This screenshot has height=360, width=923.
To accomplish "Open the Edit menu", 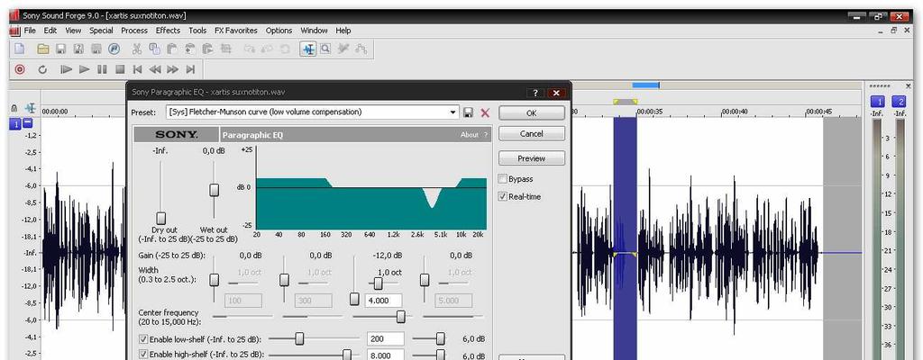I will click(50, 31).
